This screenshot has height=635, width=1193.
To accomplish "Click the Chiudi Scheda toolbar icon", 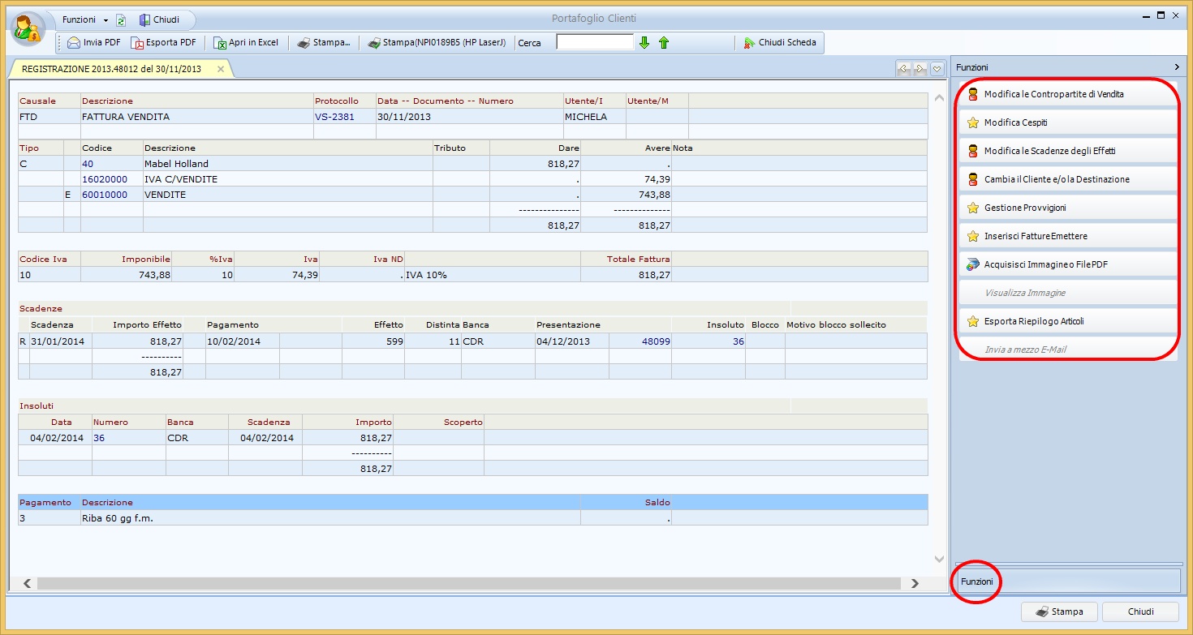I will pyautogui.click(x=749, y=43).
